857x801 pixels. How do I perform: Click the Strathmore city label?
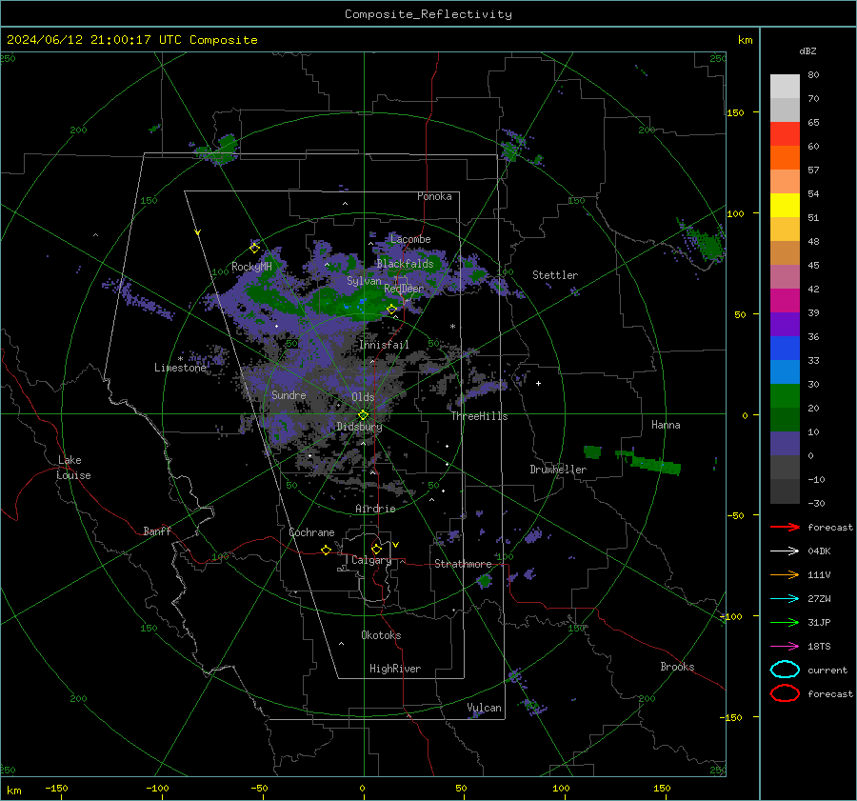pos(463,564)
